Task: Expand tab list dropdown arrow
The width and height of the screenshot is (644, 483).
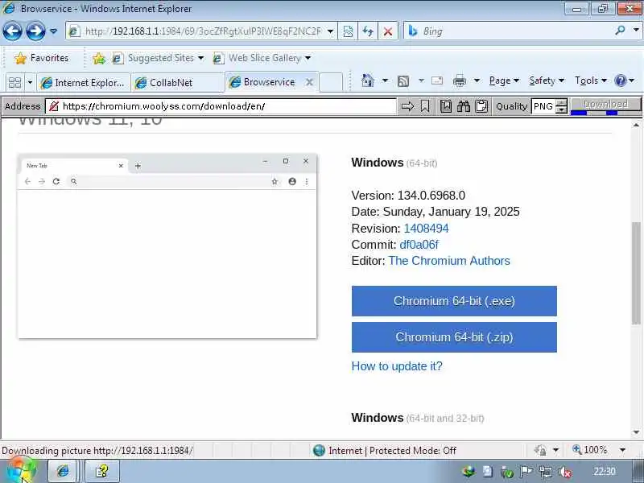Action: point(30,83)
